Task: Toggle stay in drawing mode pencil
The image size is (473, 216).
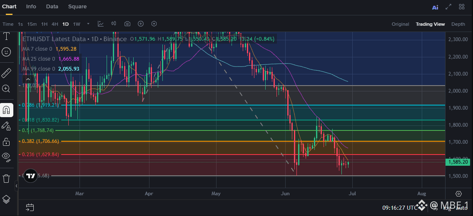Action: click(x=6, y=126)
